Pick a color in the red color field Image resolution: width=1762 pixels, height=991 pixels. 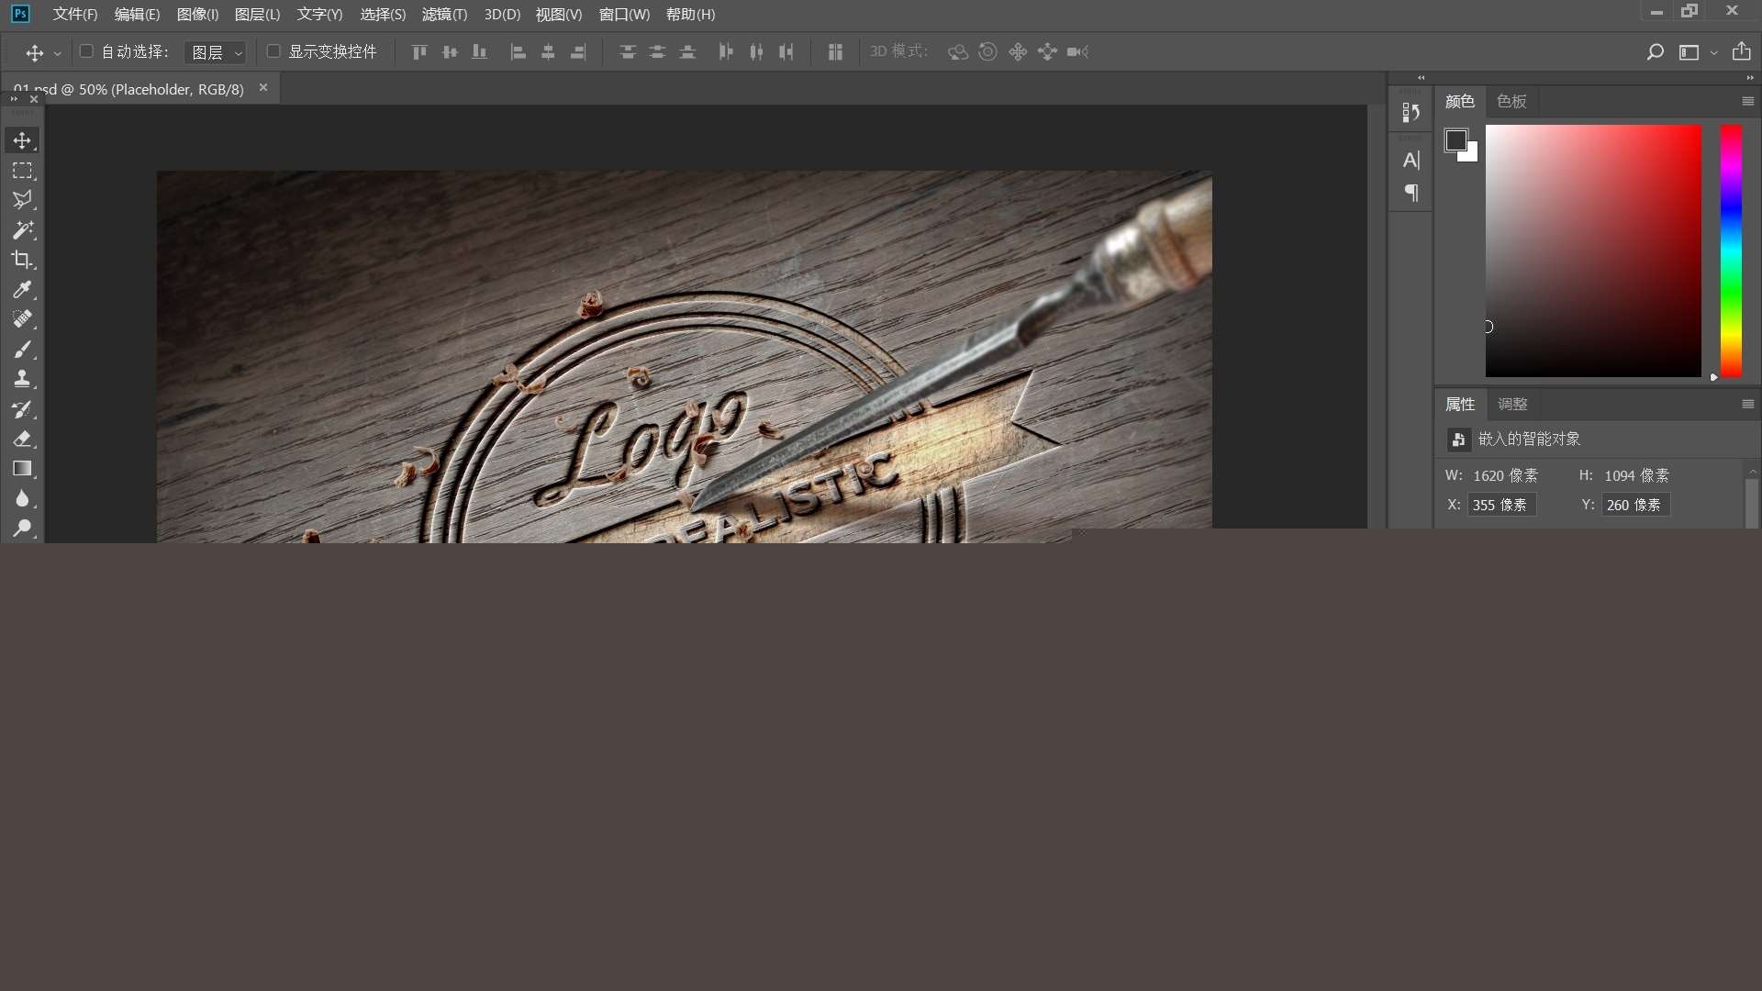(1593, 251)
